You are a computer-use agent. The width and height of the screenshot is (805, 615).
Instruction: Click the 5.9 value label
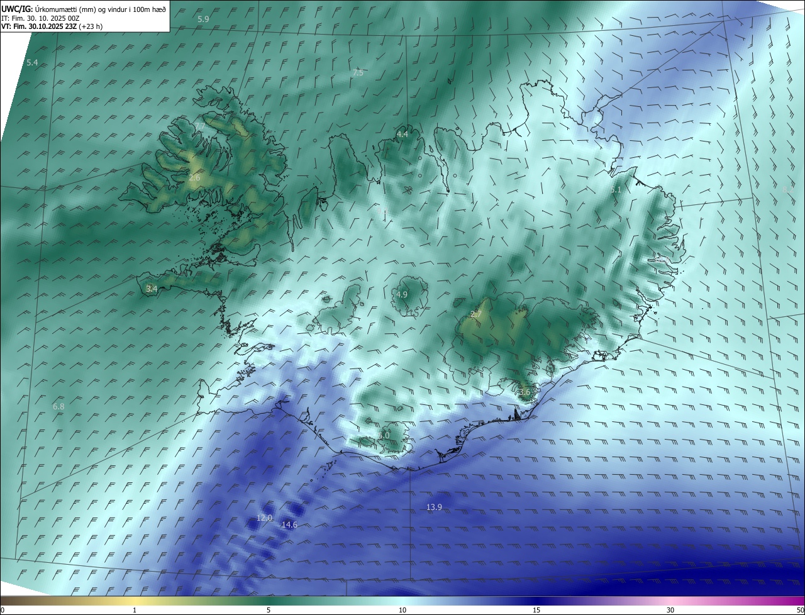click(203, 19)
